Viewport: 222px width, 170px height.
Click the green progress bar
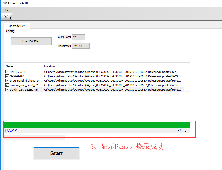coord(97,125)
